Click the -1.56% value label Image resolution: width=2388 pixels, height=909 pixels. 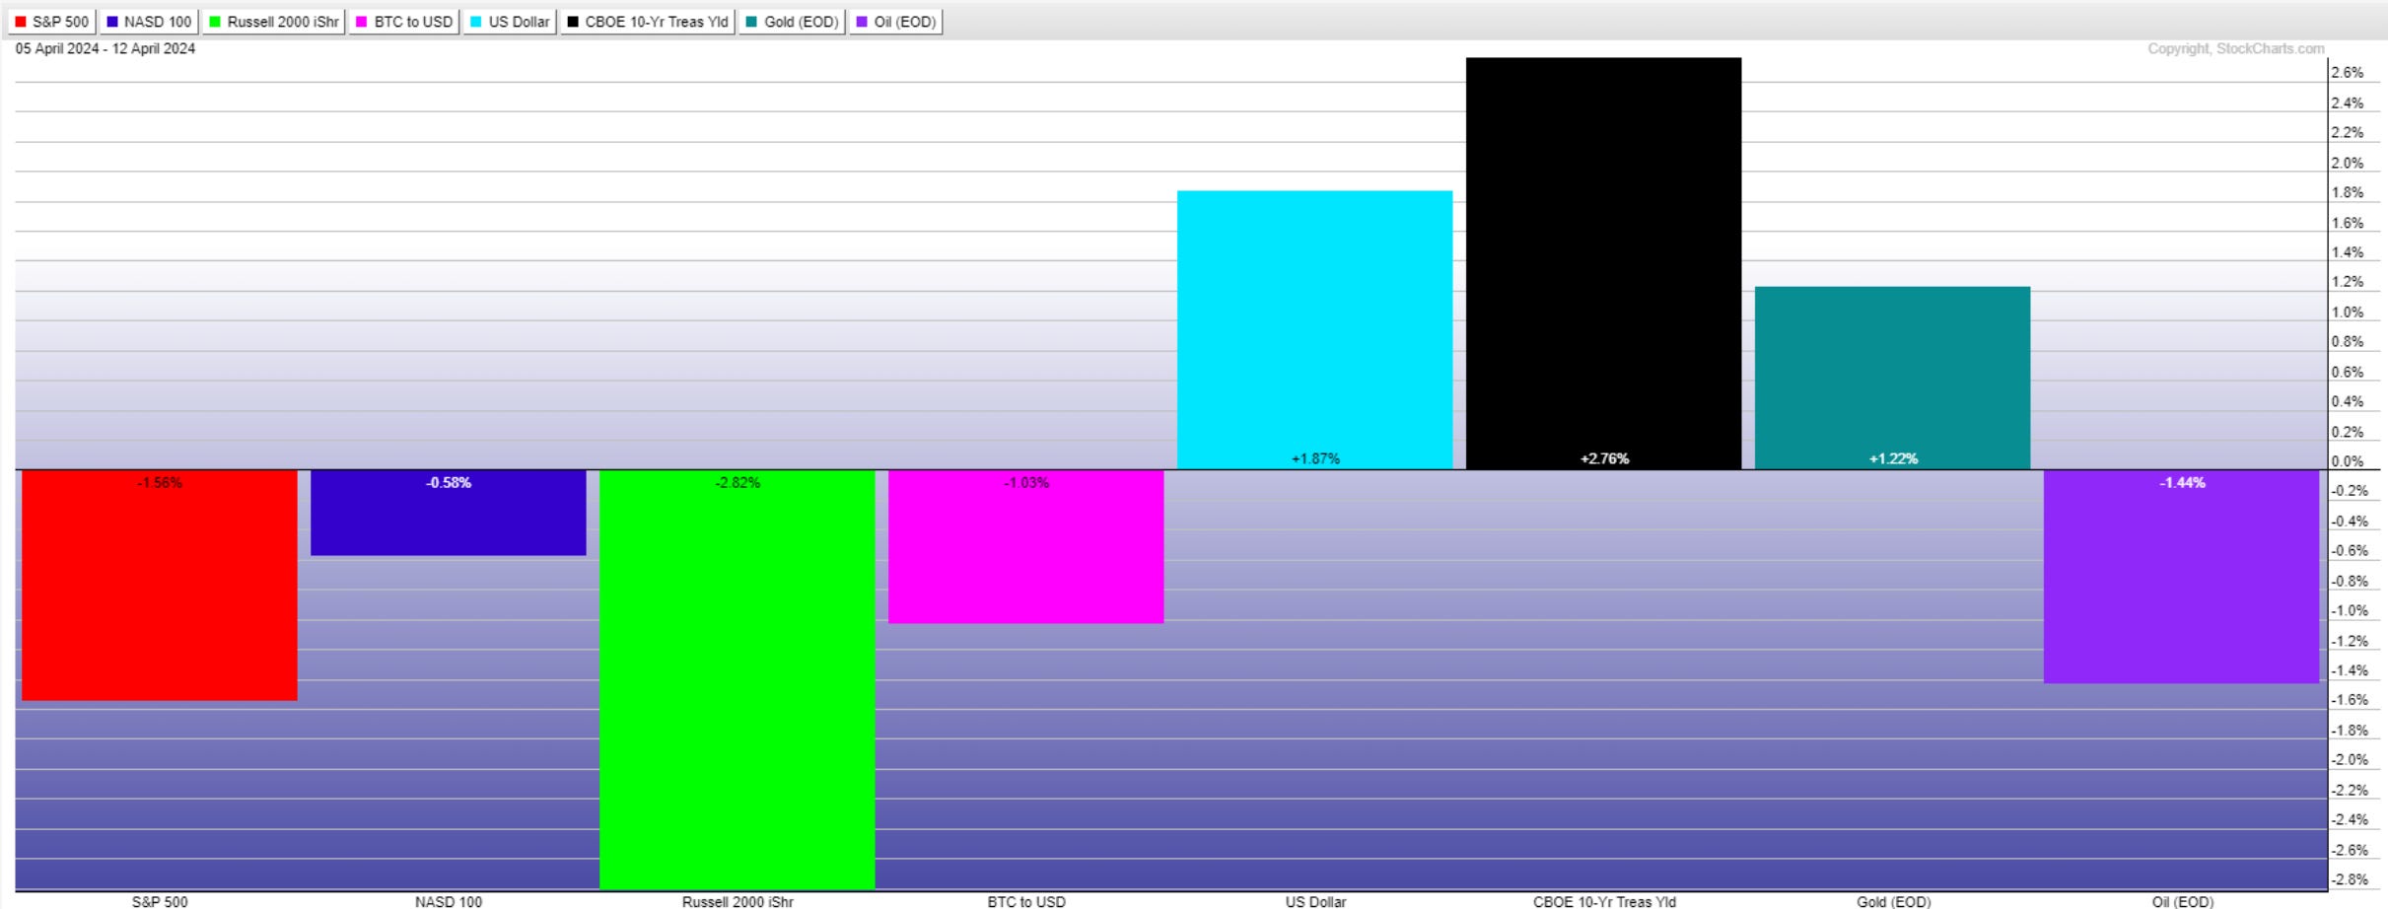coord(160,483)
